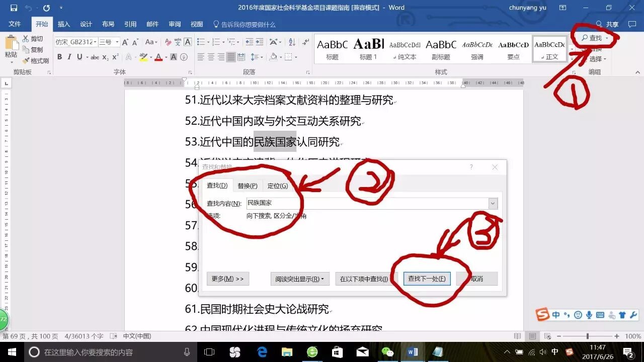Expand the Bullets list dropdown arrow

coord(207,42)
